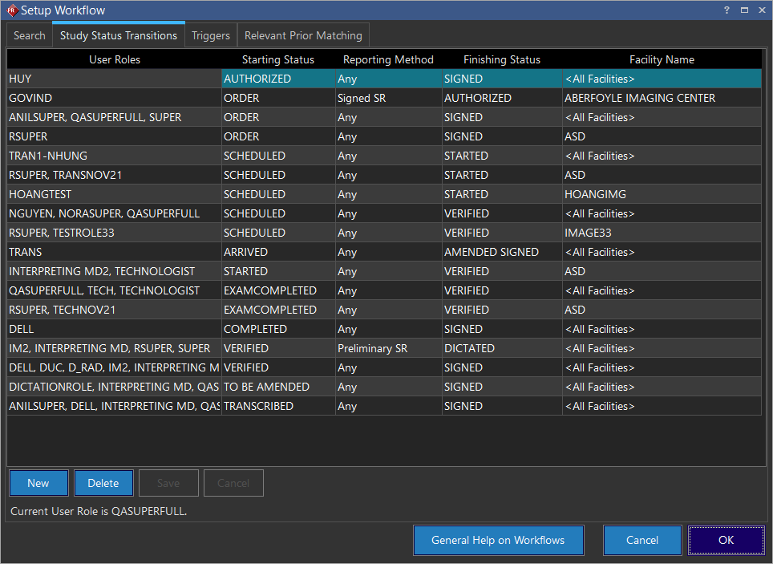Click the app icon in the title bar
Screen dimensions: 773x564
click(x=11, y=10)
